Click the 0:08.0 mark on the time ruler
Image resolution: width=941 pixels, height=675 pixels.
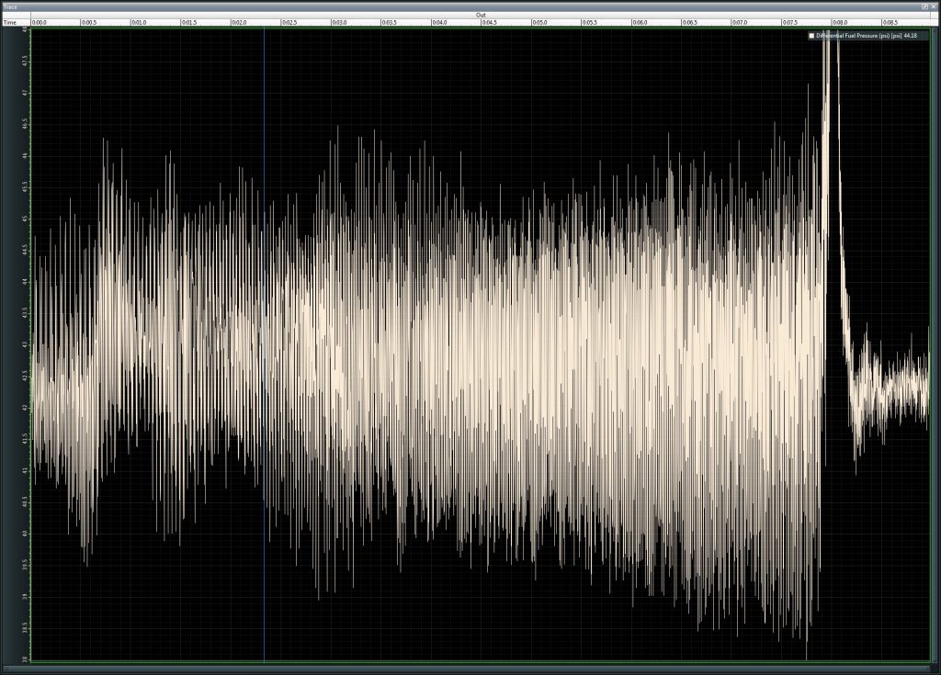840,22
